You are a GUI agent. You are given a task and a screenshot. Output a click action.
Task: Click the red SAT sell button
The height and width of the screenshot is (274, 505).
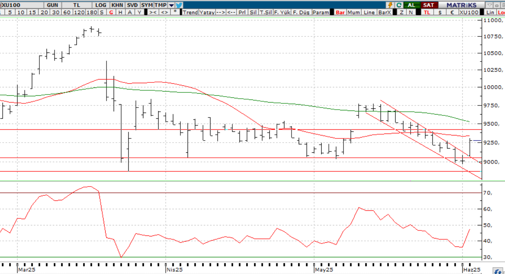tap(428, 5)
